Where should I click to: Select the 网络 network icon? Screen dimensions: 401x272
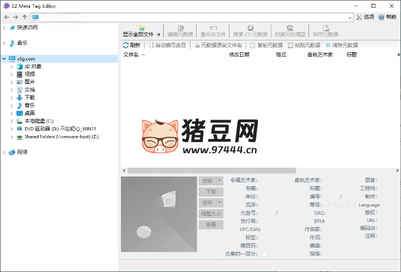12,153
